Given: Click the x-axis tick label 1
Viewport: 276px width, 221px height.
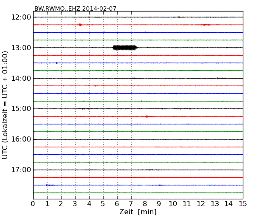Looking at the screenshot, I should point(47,204).
